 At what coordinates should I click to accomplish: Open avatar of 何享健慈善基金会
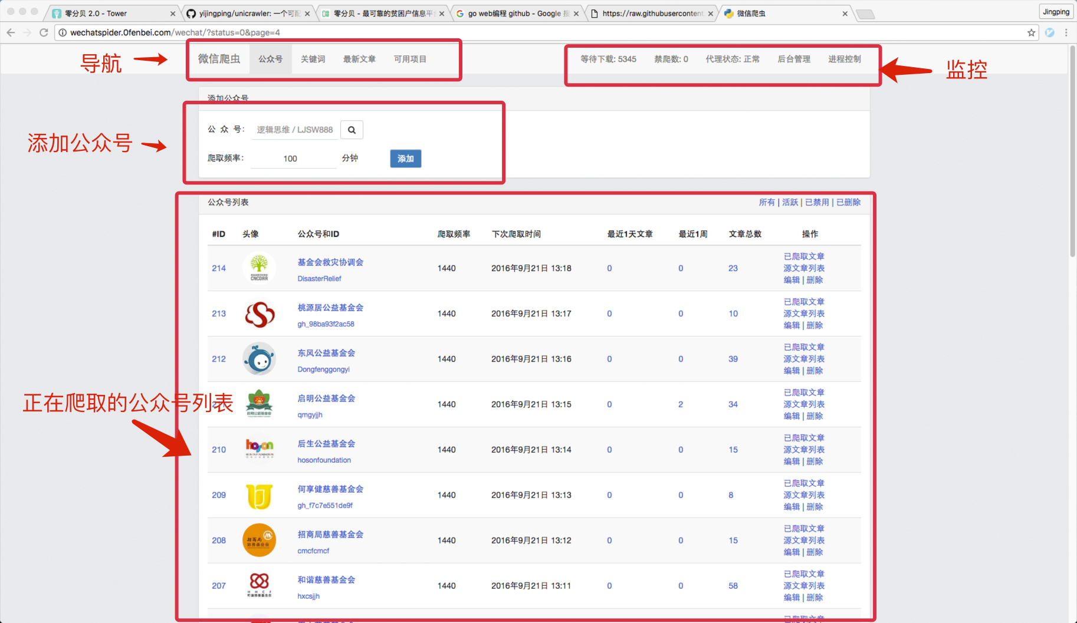[x=259, y=495]
